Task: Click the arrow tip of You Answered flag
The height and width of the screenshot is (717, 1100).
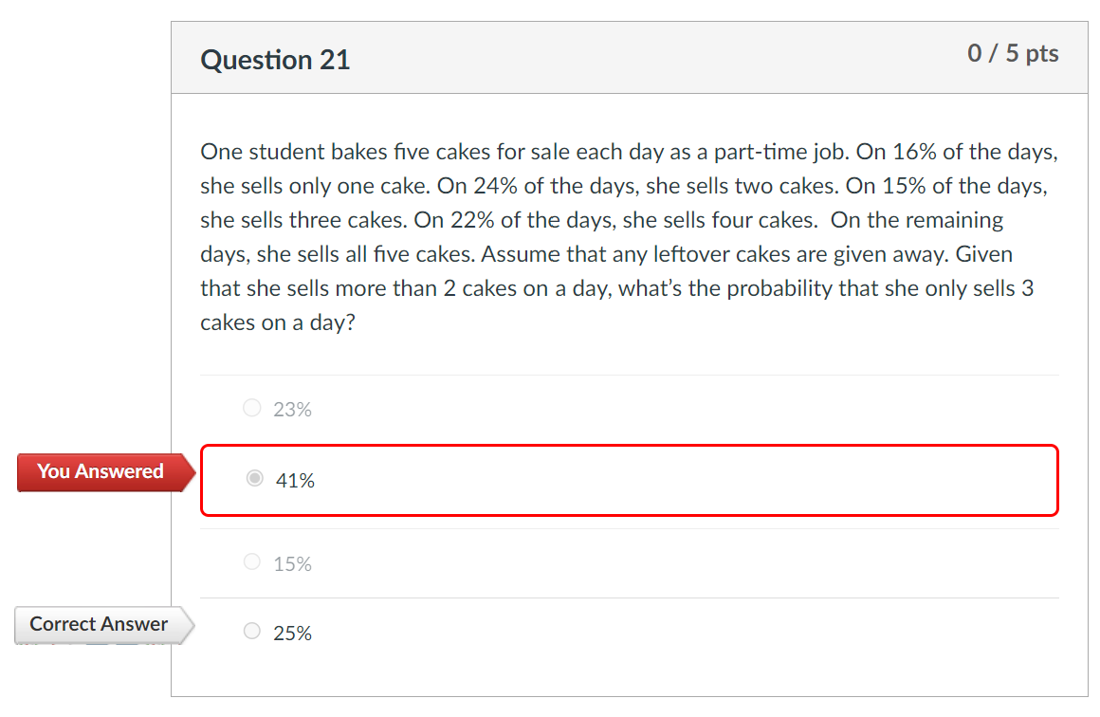Action: [x=196, y=471]
